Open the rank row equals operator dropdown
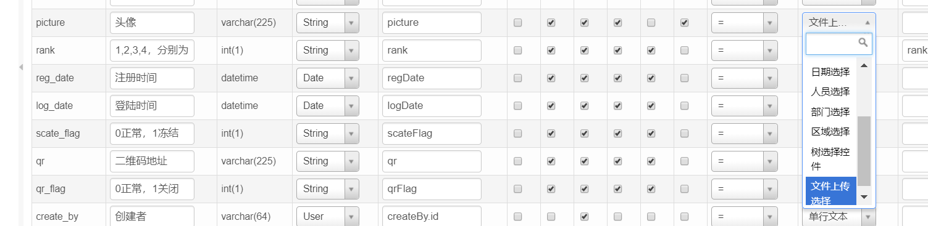Screen dimensions: 928x226 [745, 50]
